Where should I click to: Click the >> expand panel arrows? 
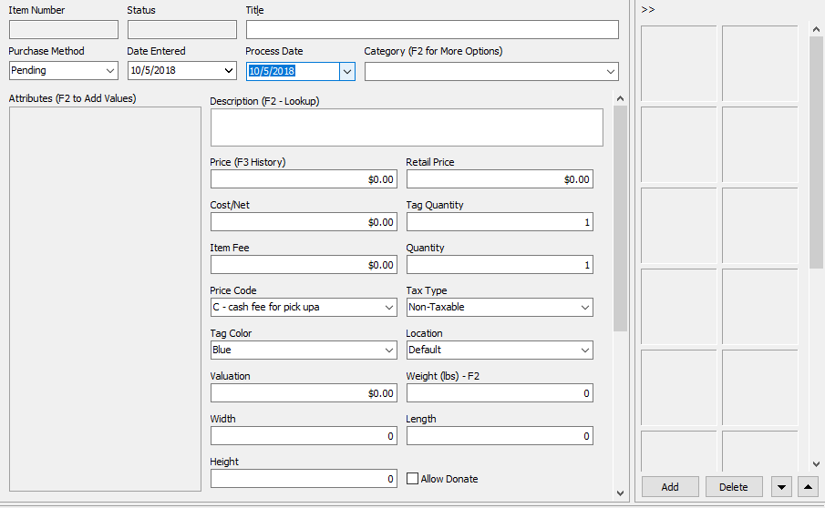coord(647,9)
